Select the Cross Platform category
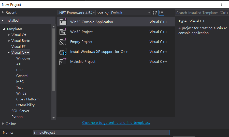This screenshot has height=137, width=229. 28,99
